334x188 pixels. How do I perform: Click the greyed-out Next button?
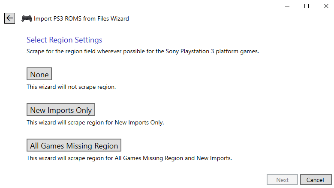[282, 180]
